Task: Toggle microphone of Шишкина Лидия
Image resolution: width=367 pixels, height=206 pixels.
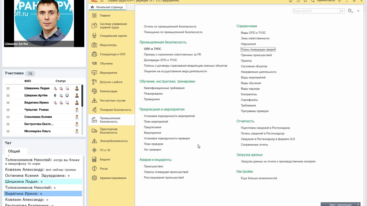Action: [x=55, y=88]
